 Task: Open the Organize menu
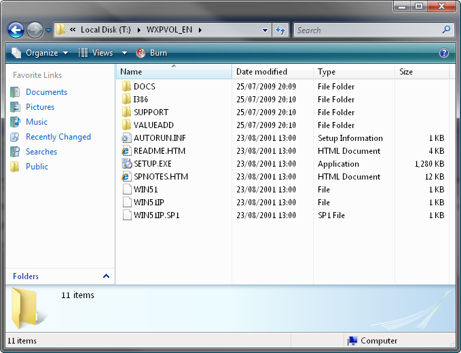point(40,53)
